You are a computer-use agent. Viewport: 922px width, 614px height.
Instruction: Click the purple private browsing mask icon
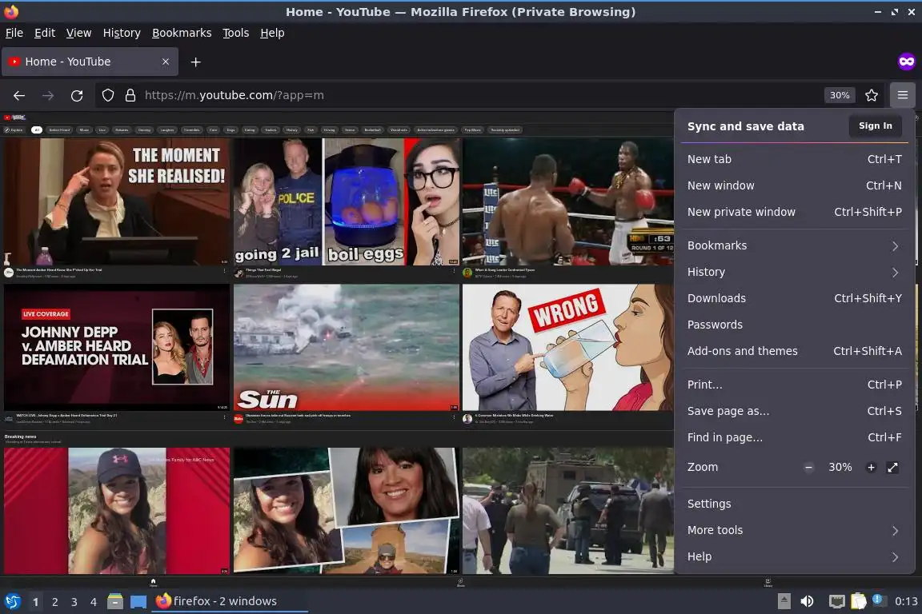(x=906, y=61)
